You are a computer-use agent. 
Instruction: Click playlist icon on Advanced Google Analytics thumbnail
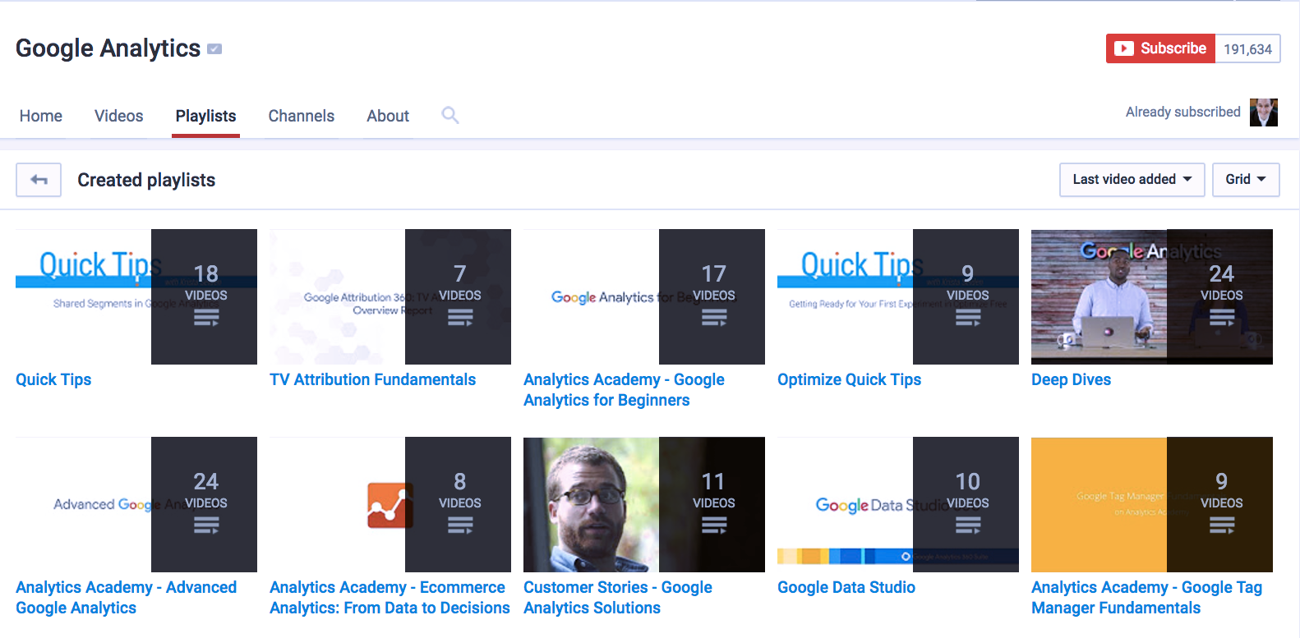tap(206, 526)
